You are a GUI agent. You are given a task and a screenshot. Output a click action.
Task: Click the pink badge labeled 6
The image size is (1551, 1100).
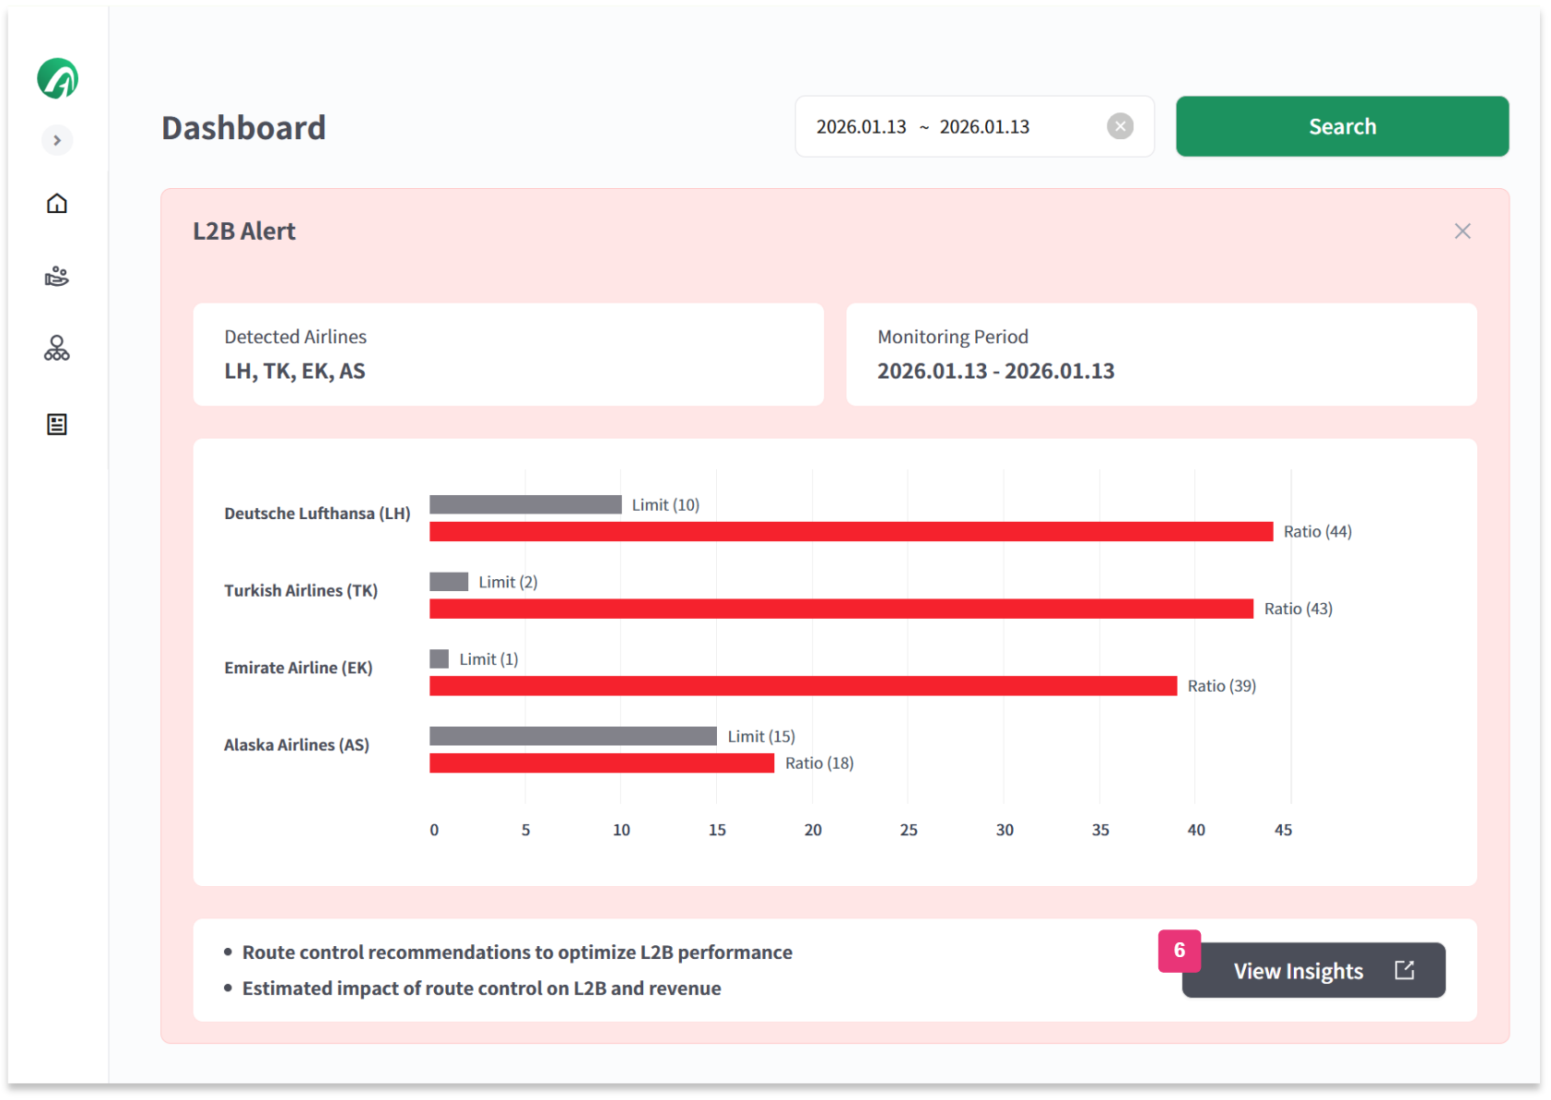pos(1178,951)
